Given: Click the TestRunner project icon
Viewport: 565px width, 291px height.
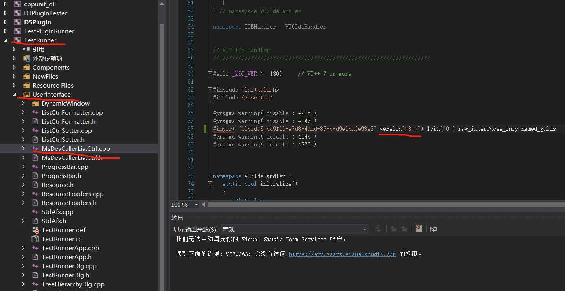Looking at the screenshot, I should coord(17,40).
